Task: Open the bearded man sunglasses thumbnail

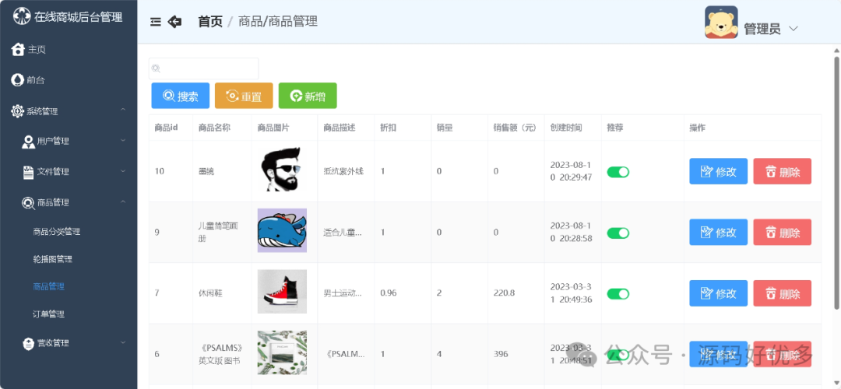Action: pos(282,170)
